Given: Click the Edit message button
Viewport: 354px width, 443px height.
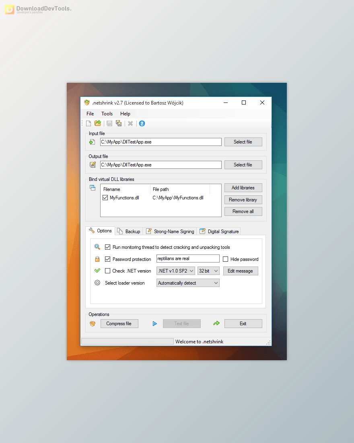Looking at the screenshot, I should (x=241, y=271).
